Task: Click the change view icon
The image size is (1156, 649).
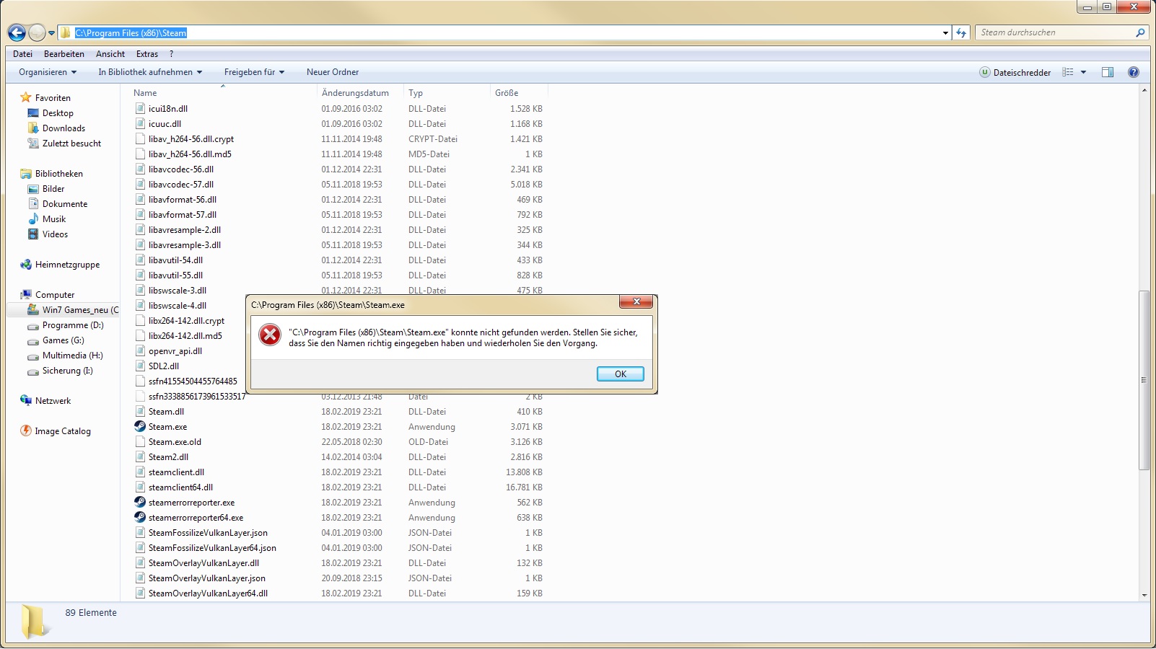Action: pyautogui.click(x=1068, y=72)
